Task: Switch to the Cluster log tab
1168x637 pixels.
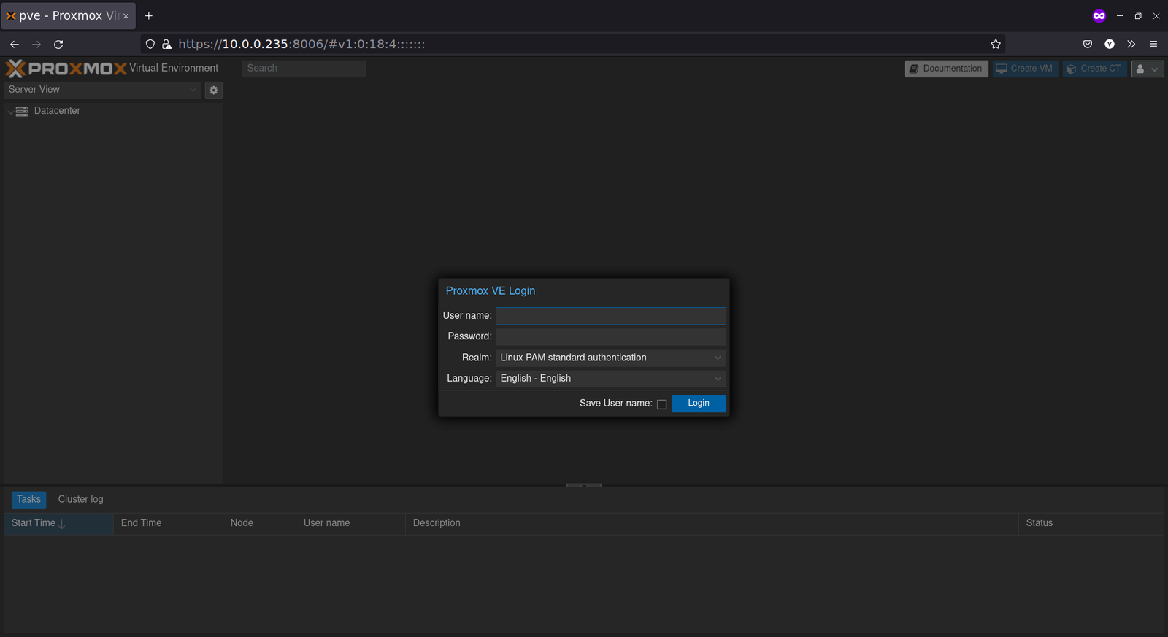Action: 81,499
